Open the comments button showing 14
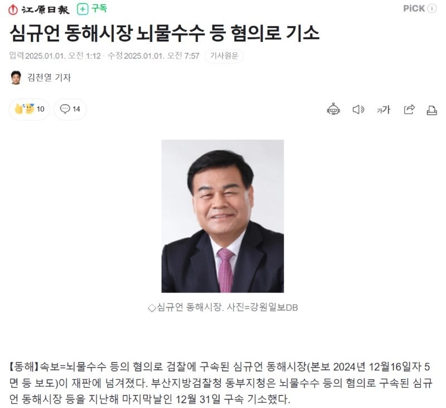This screenshot has width=446, height=408. pos(70,109)
